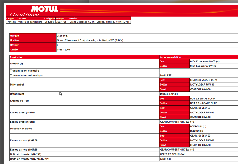Click the INUGEL EXPERT recommendation

(169, 94)
